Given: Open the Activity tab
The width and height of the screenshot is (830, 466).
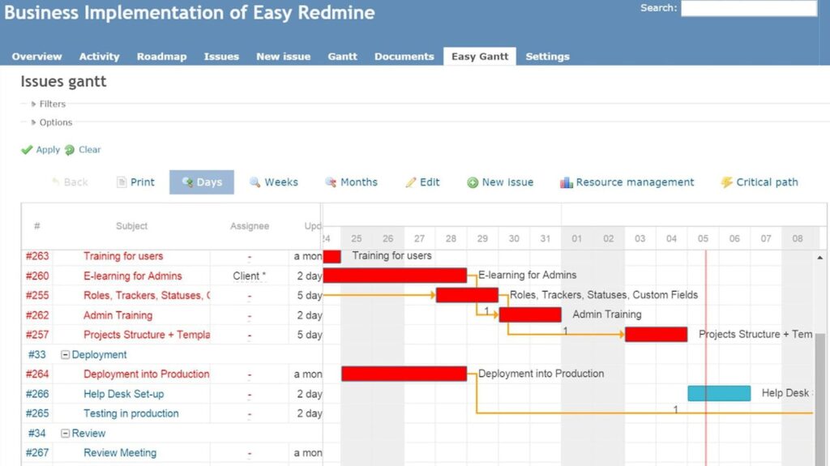Looking at the screenshot, I should click(x=100, y=57).
